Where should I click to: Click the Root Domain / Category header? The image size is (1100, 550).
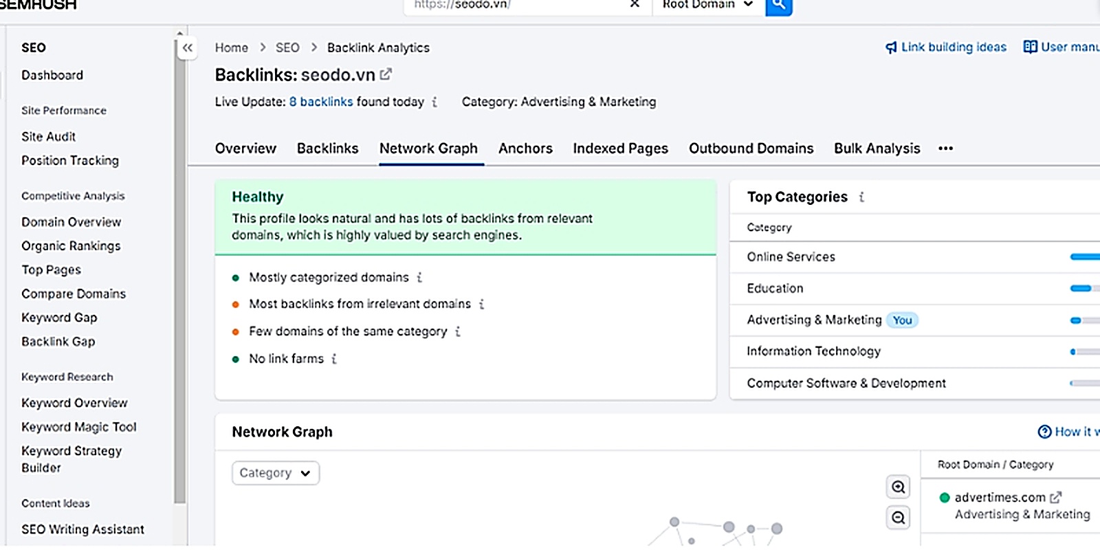pyautogui.click(x=995, y=465)
